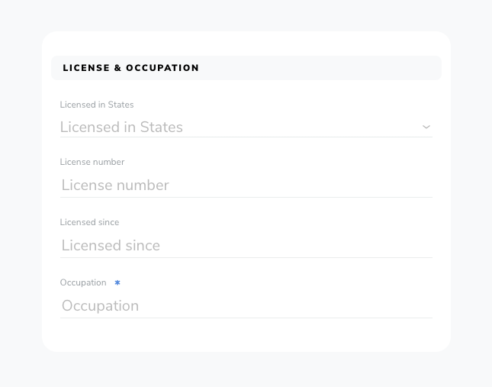The image size is (492, 387).
Task: Select the small Occupation field label
Action: (83, 282)
